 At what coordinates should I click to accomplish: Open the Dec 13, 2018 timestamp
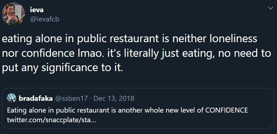pos(114,98)
